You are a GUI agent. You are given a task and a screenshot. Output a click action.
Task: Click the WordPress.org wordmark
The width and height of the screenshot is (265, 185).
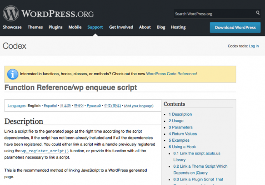pos(57,14)
